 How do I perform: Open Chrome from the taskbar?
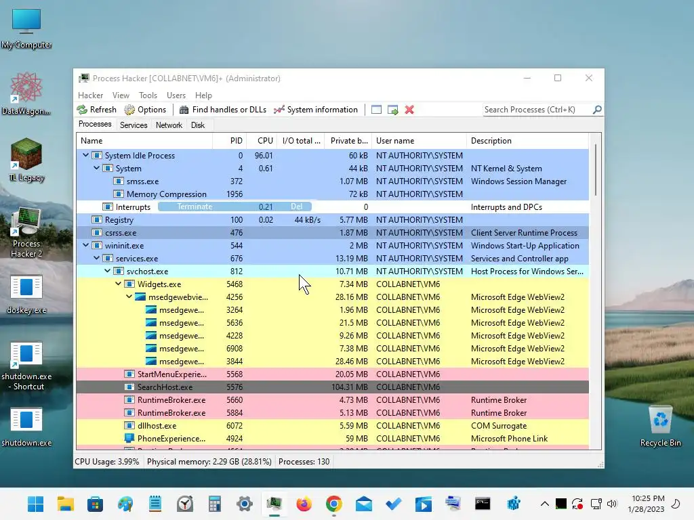point(334,504)
